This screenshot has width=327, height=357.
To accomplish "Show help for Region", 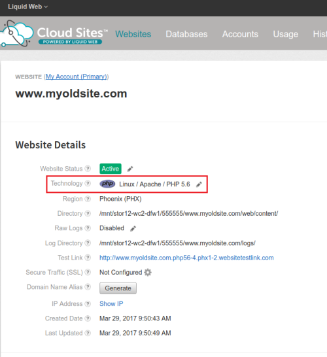I will 88,199.
